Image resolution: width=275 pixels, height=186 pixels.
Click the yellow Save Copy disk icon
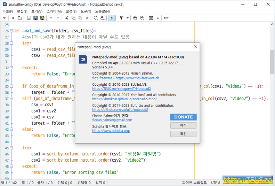coord(42,18)
